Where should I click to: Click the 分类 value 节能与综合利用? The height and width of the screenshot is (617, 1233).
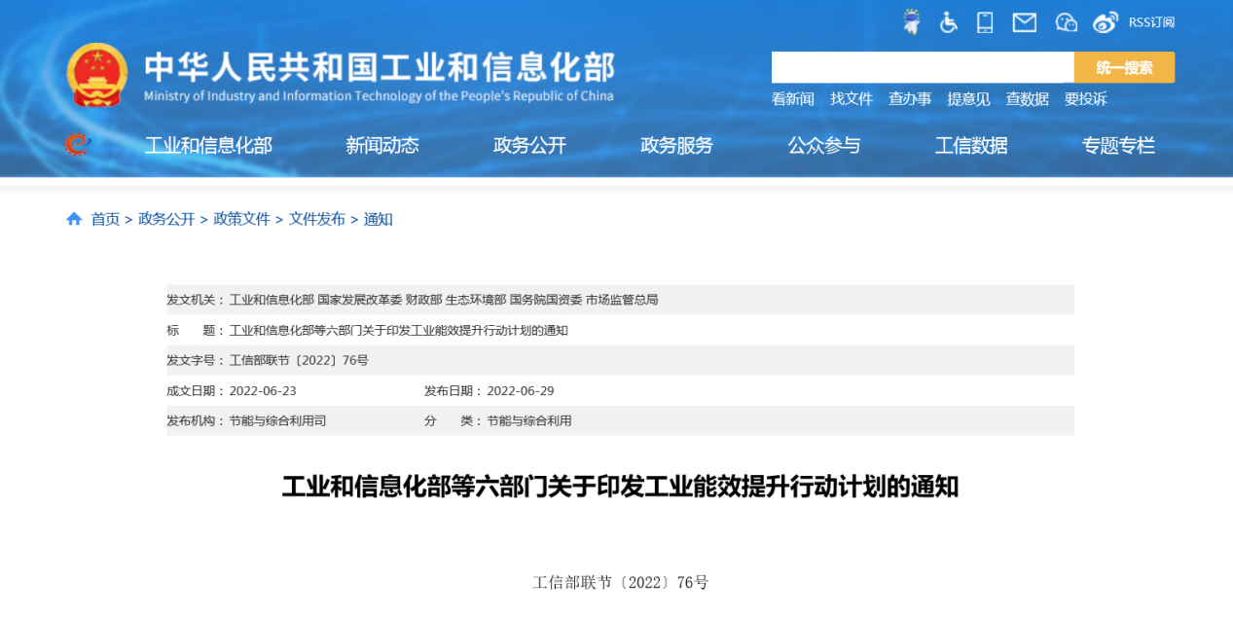528,421
